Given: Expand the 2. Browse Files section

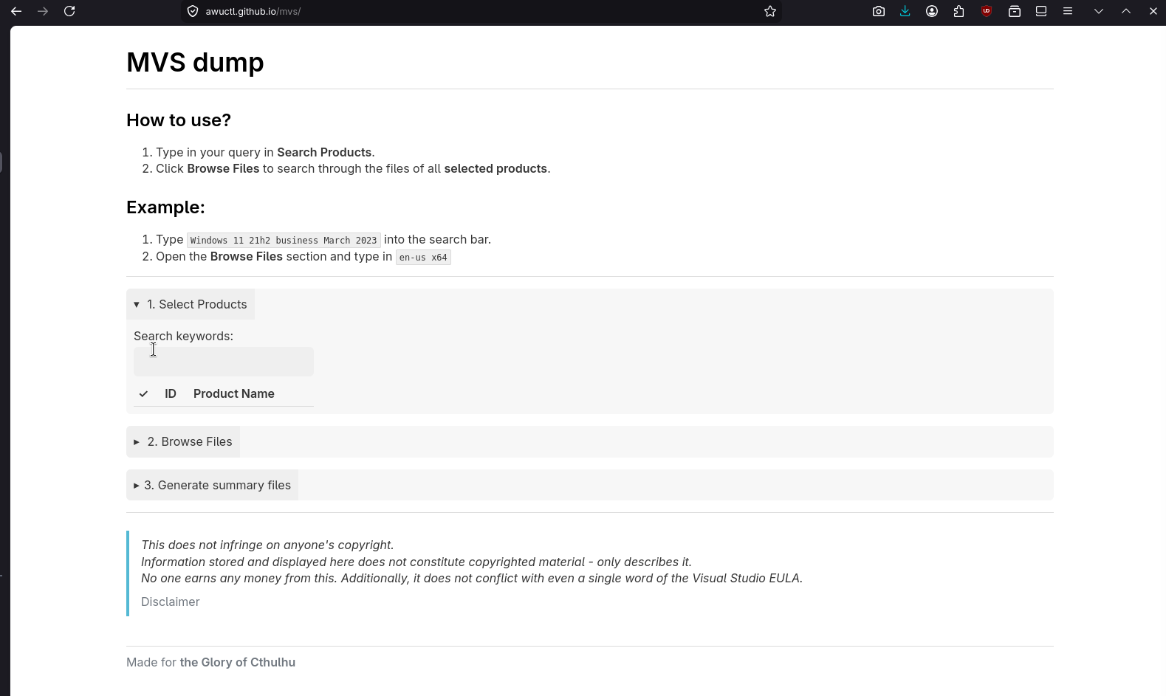Looking at the screenshot, I should (183, 441).
